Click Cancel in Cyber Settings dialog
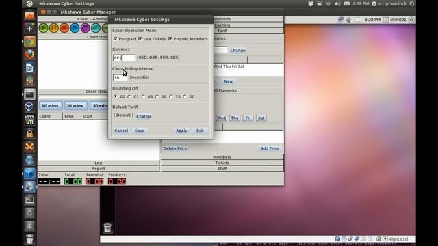The height and width of the screenshot is (246, 438). [121, 131]
